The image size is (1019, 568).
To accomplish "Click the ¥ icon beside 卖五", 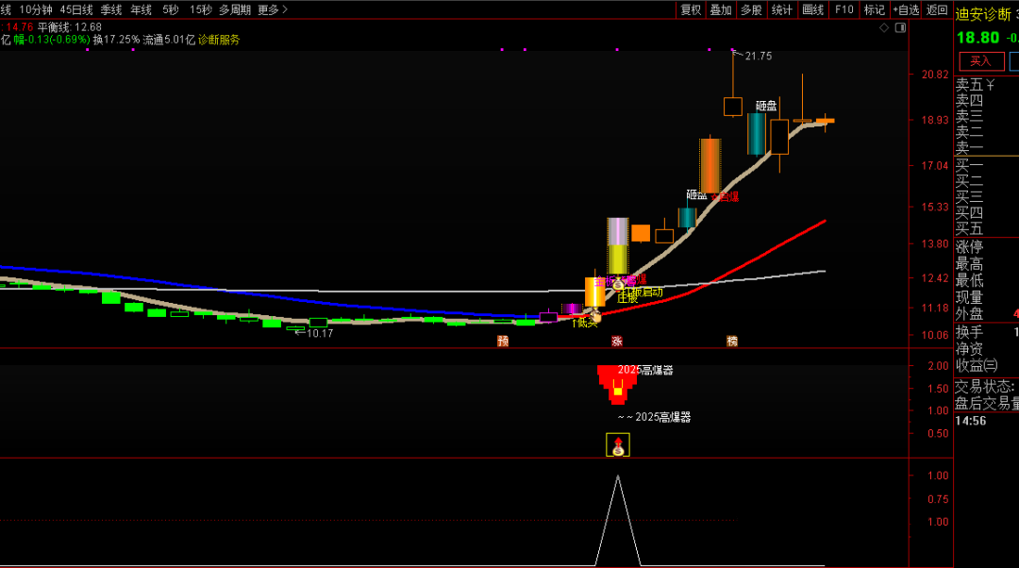I will pos(990,85).
